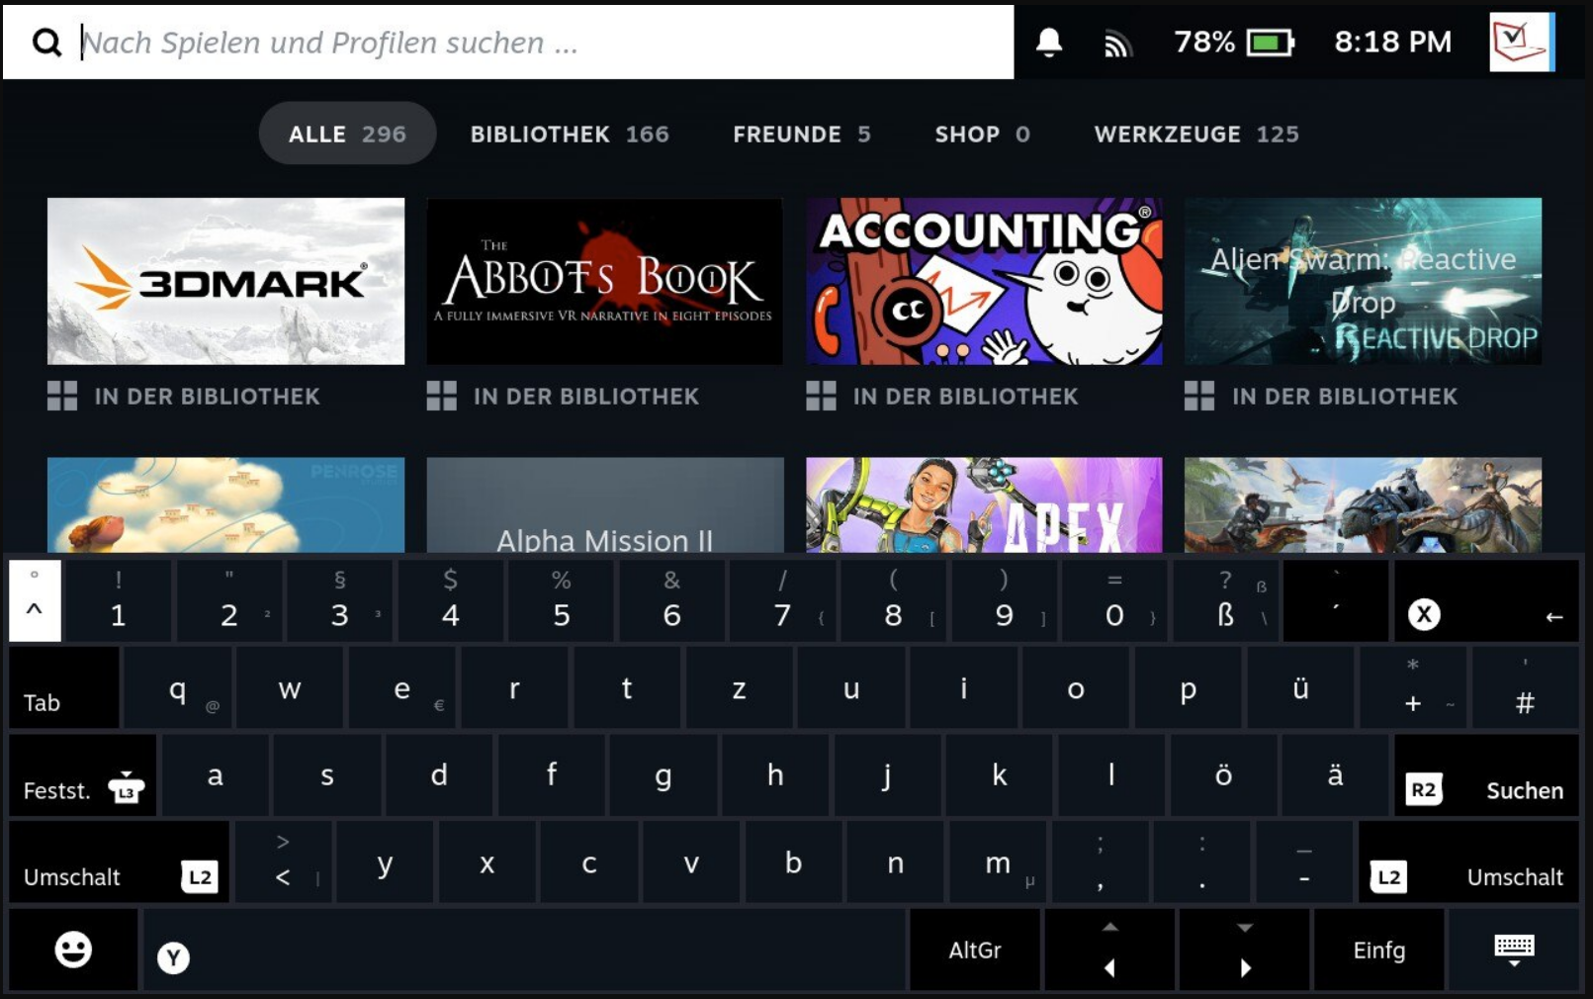Check the battery status icon
Screen dimensions: 1593x999
(x=1270, y=43)
